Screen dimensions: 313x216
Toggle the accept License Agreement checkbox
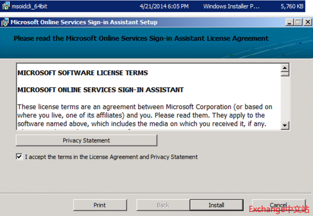tap(19, 157)
